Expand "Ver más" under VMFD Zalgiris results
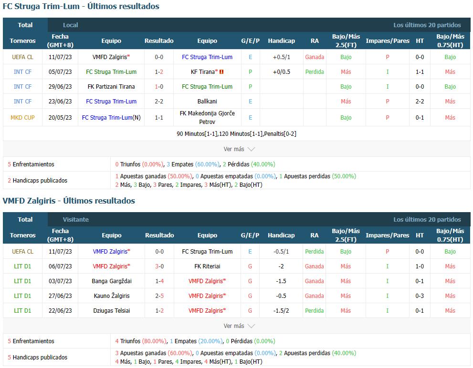Viewport: 473px width, 368px height. point(239,326)
